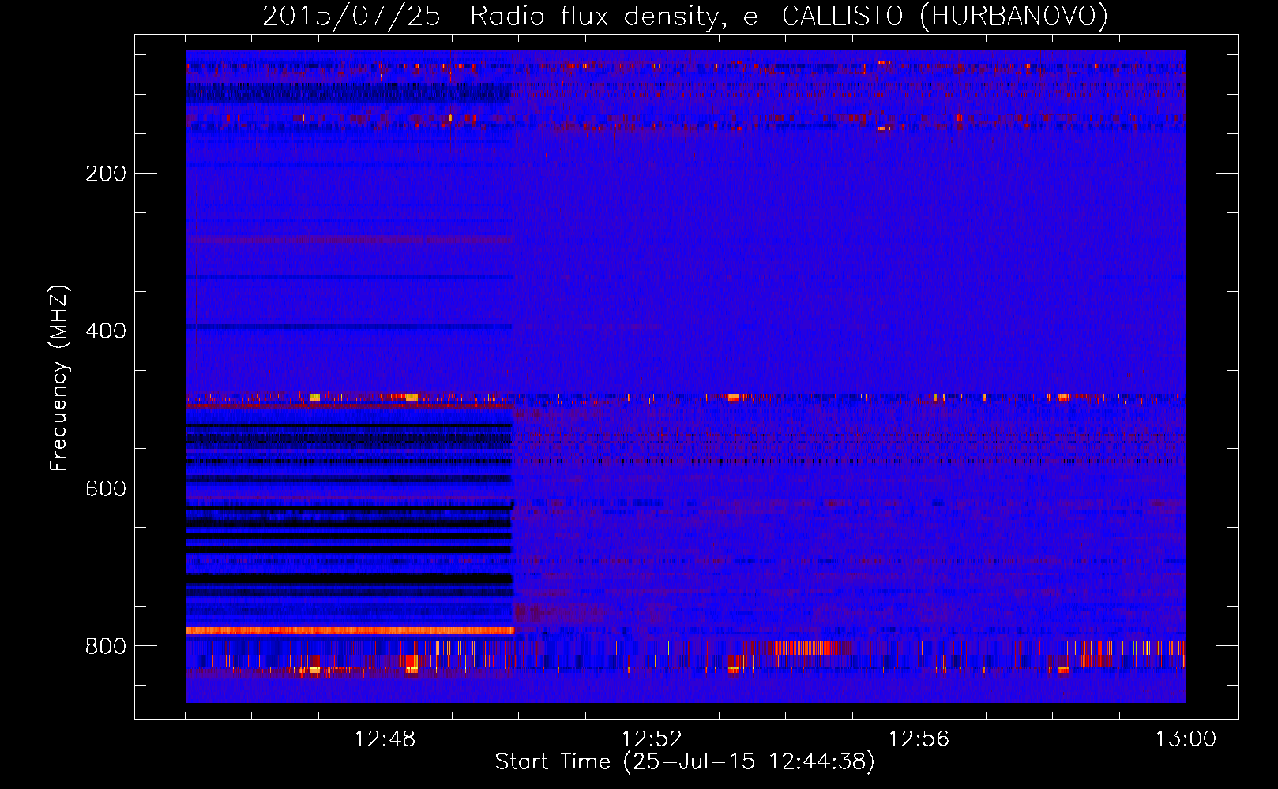Click the 800 frequency tick label
The width and height of the screenshot is (1278, 789).
pos(106,647)
